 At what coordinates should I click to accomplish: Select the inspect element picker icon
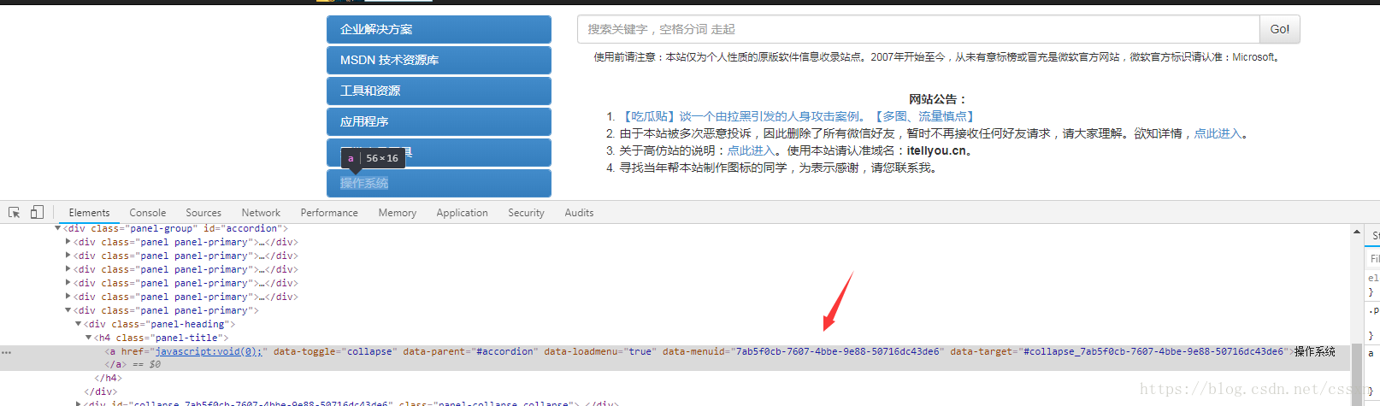[15, 212]
